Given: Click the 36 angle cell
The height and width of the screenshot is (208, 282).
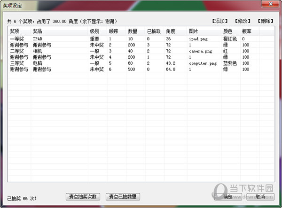Looking at the screenshot, I should [x=168, y=39].
